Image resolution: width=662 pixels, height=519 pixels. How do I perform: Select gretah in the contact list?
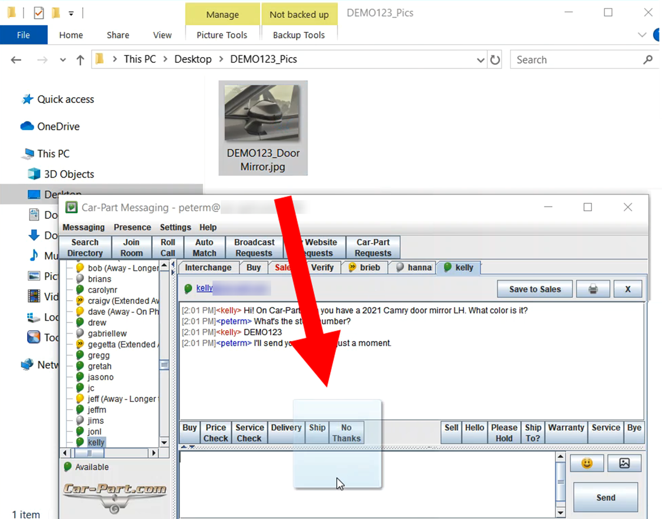point(99,366)
